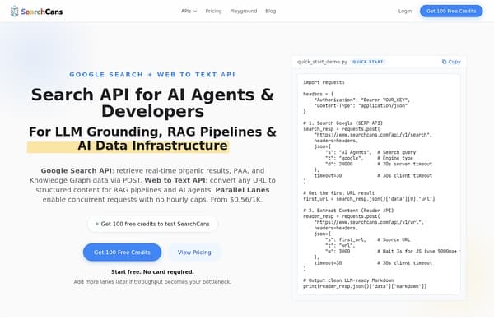This screenshot has width=494, height=329.
Task: Click the 'Search API for AI Agents & Developers' heading
Action: click(152, 103)
